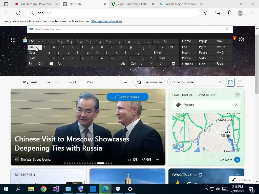This screenshot has height=194, width=259.
Task: Click the backspace key on On-Screen Keyboard
Action: pos(171,41)
